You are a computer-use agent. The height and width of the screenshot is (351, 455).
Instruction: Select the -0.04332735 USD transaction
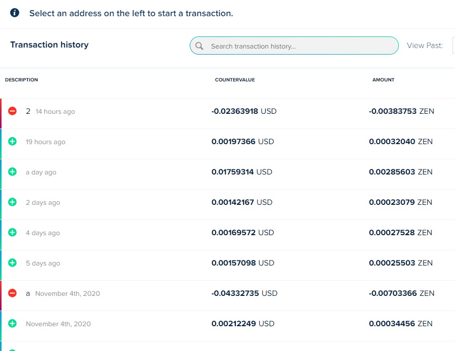(244, 293)
